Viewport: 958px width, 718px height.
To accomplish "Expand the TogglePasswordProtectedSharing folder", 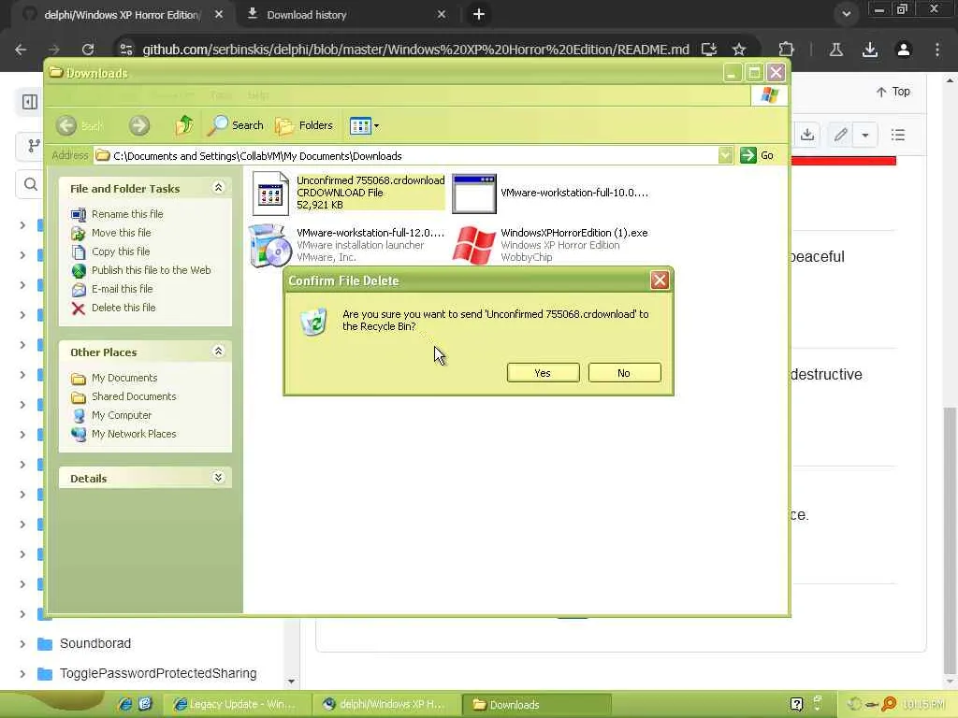I will 22,673.
